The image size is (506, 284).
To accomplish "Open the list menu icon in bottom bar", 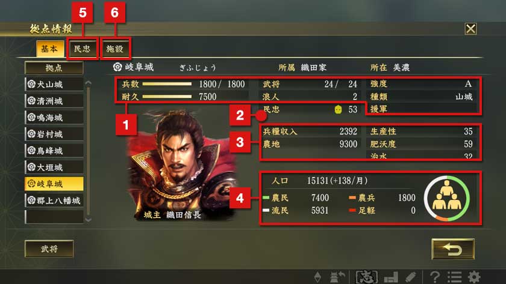I will 454,277.
